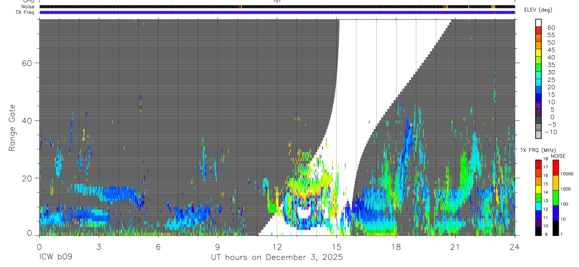Select the black bottom segment of NOISE colorbar
The width and height of the screenshot is (579, 267).
point(556,228)
